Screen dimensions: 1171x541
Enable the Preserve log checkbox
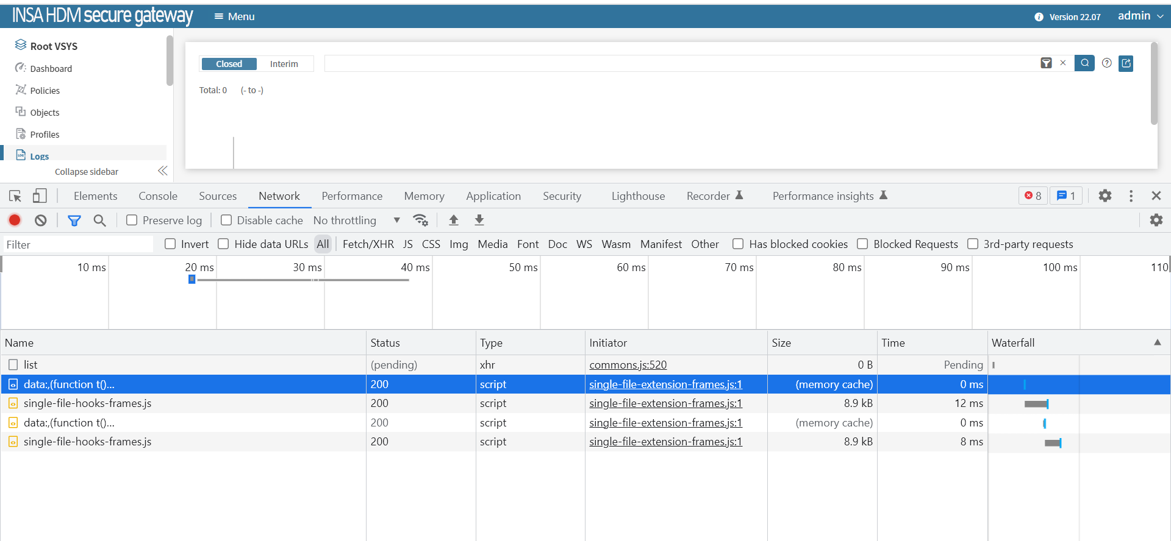click(132, 220)
